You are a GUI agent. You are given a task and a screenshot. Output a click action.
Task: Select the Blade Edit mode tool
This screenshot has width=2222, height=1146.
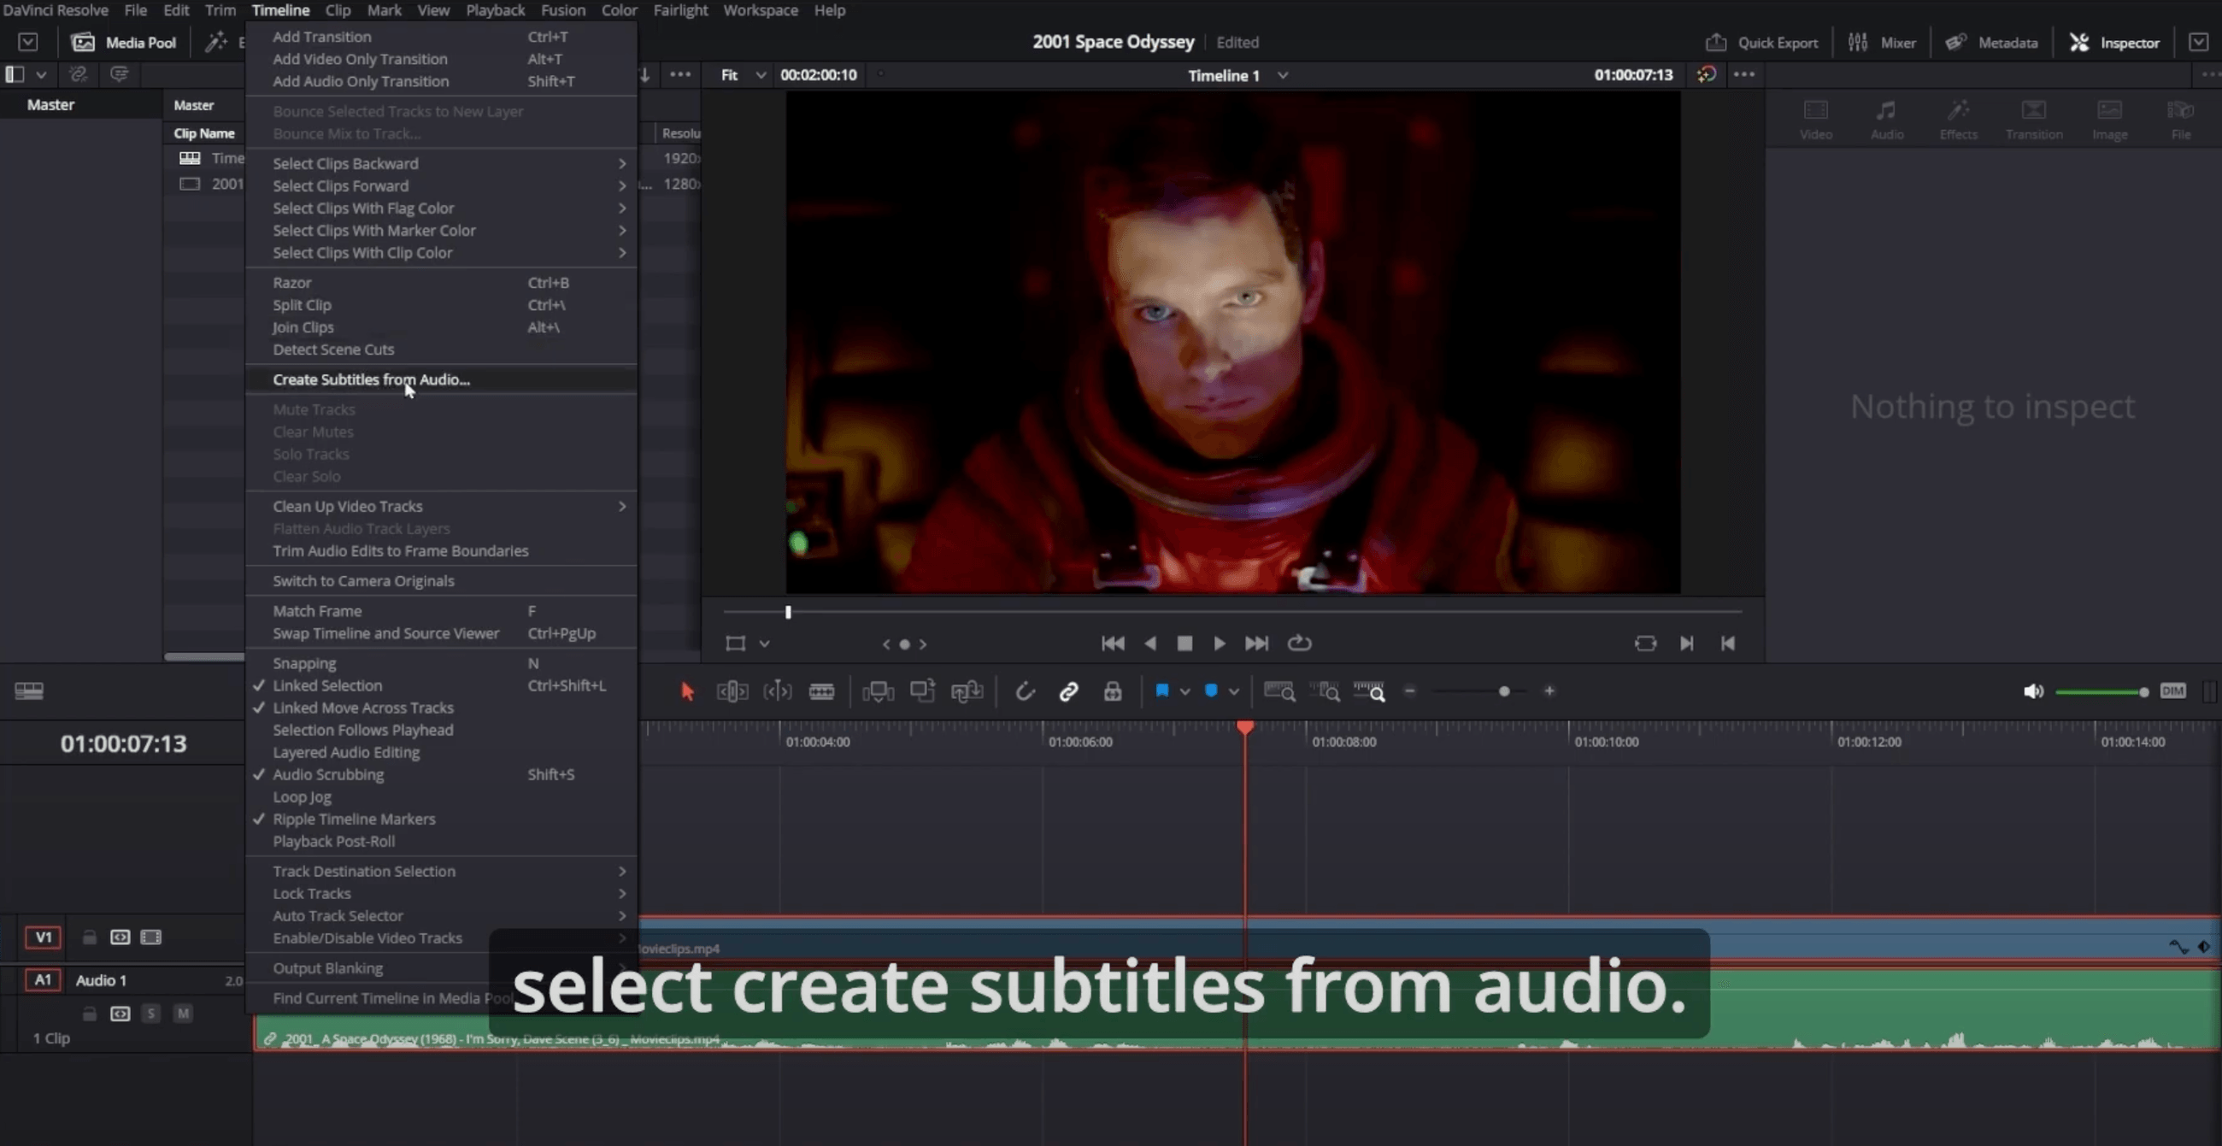[x=821, y=691]
